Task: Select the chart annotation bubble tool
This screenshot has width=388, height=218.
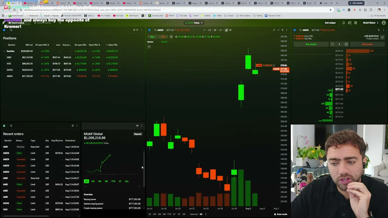Action: coord(220,30)
